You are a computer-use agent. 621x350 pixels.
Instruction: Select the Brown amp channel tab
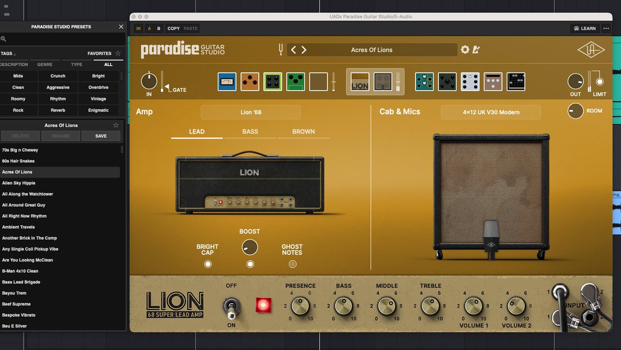(304, 131)
